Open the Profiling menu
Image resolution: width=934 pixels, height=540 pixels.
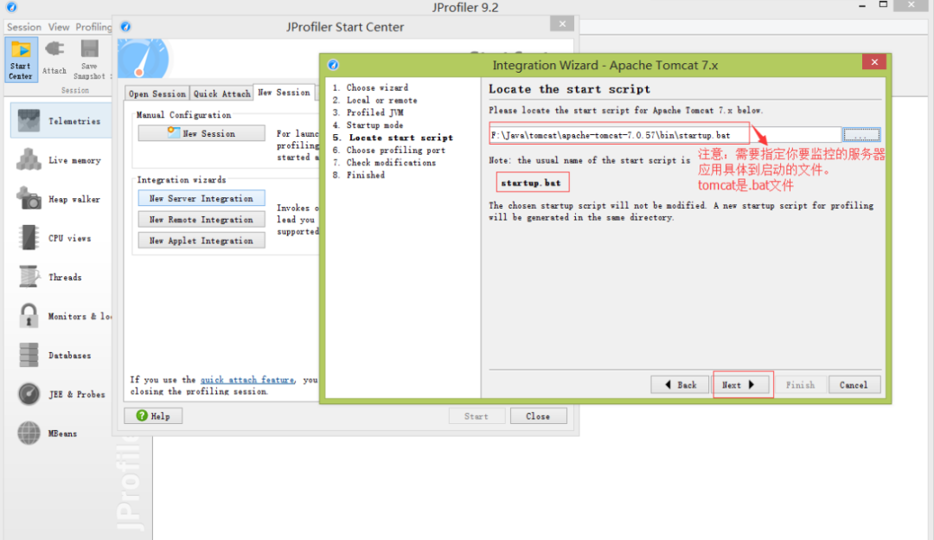tap(93, 27)
